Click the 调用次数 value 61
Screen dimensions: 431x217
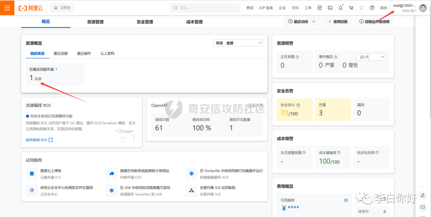159,128
